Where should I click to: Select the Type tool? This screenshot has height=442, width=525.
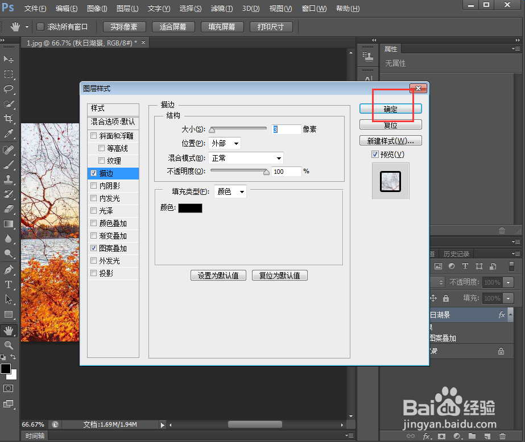8,283
